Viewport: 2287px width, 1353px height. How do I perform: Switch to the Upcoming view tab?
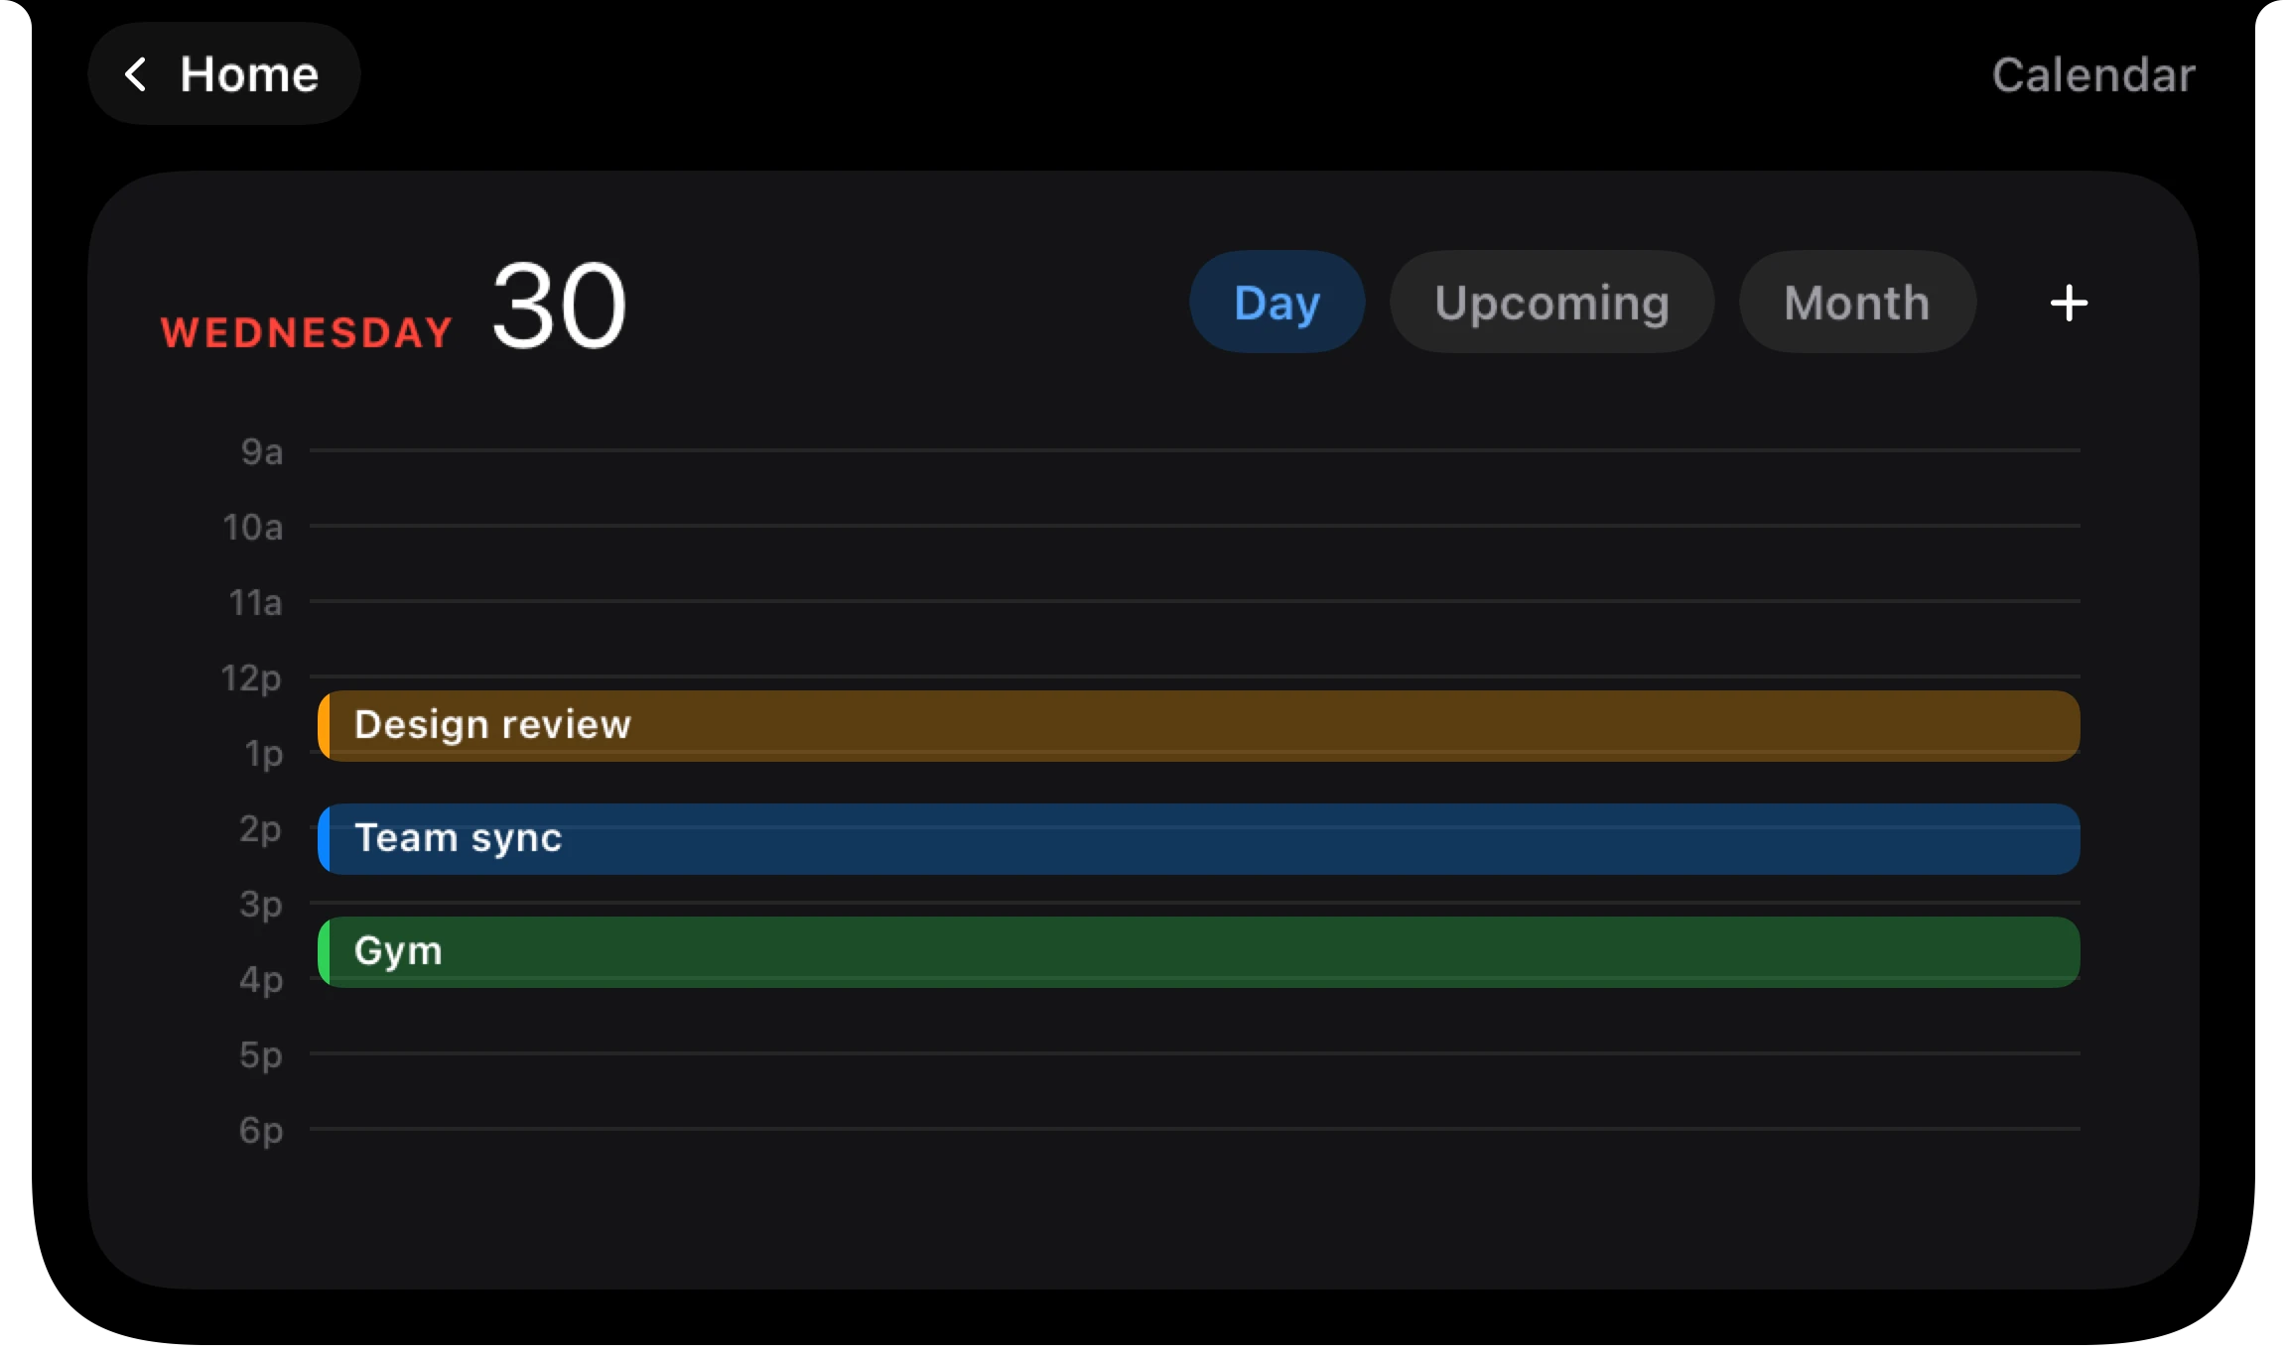point(1551,303)
